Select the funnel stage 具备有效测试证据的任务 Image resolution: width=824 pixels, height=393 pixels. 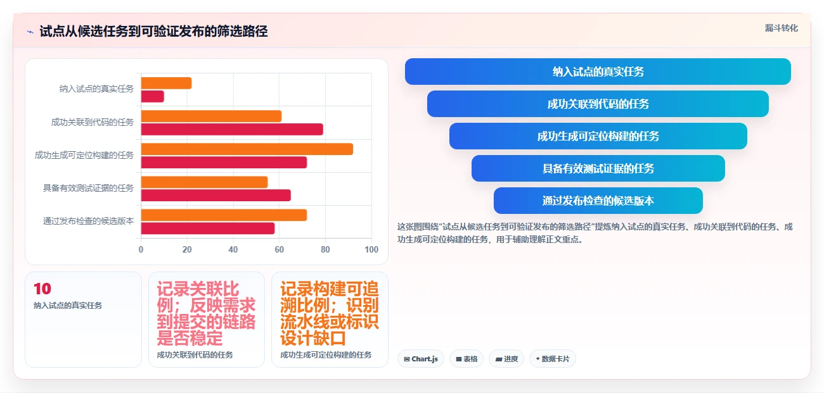(x=598, y=168)
